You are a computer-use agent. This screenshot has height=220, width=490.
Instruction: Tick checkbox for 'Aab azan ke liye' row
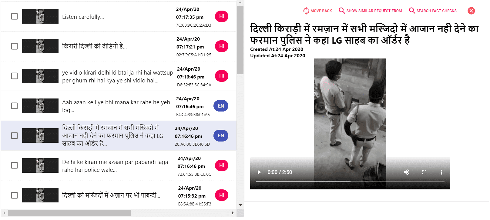pos(14,106)
